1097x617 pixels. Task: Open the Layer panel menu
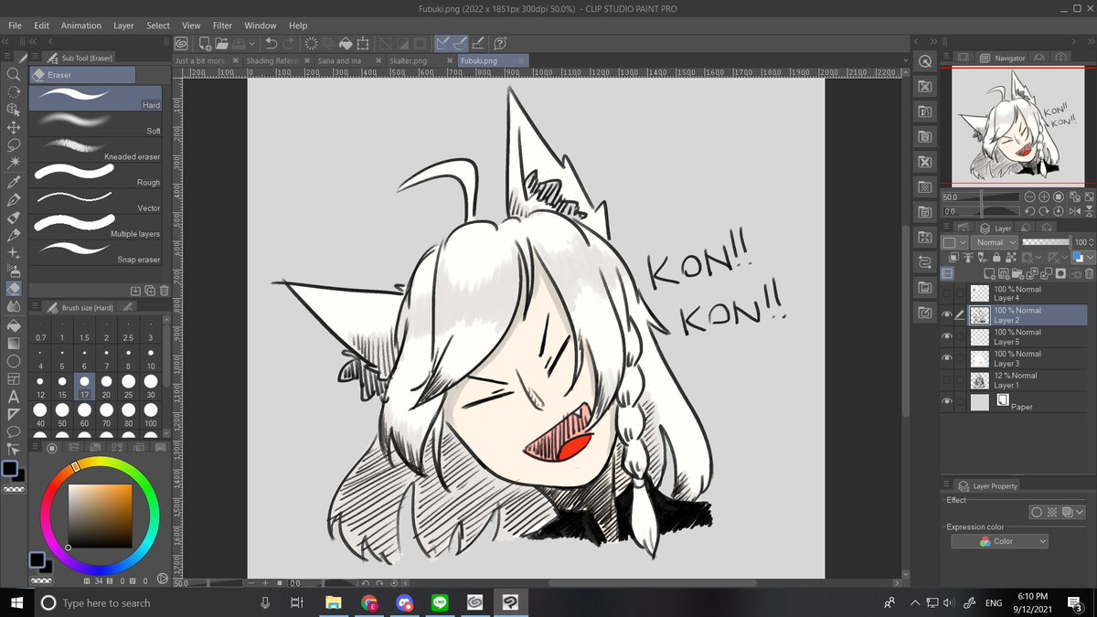tap(947, 228)
